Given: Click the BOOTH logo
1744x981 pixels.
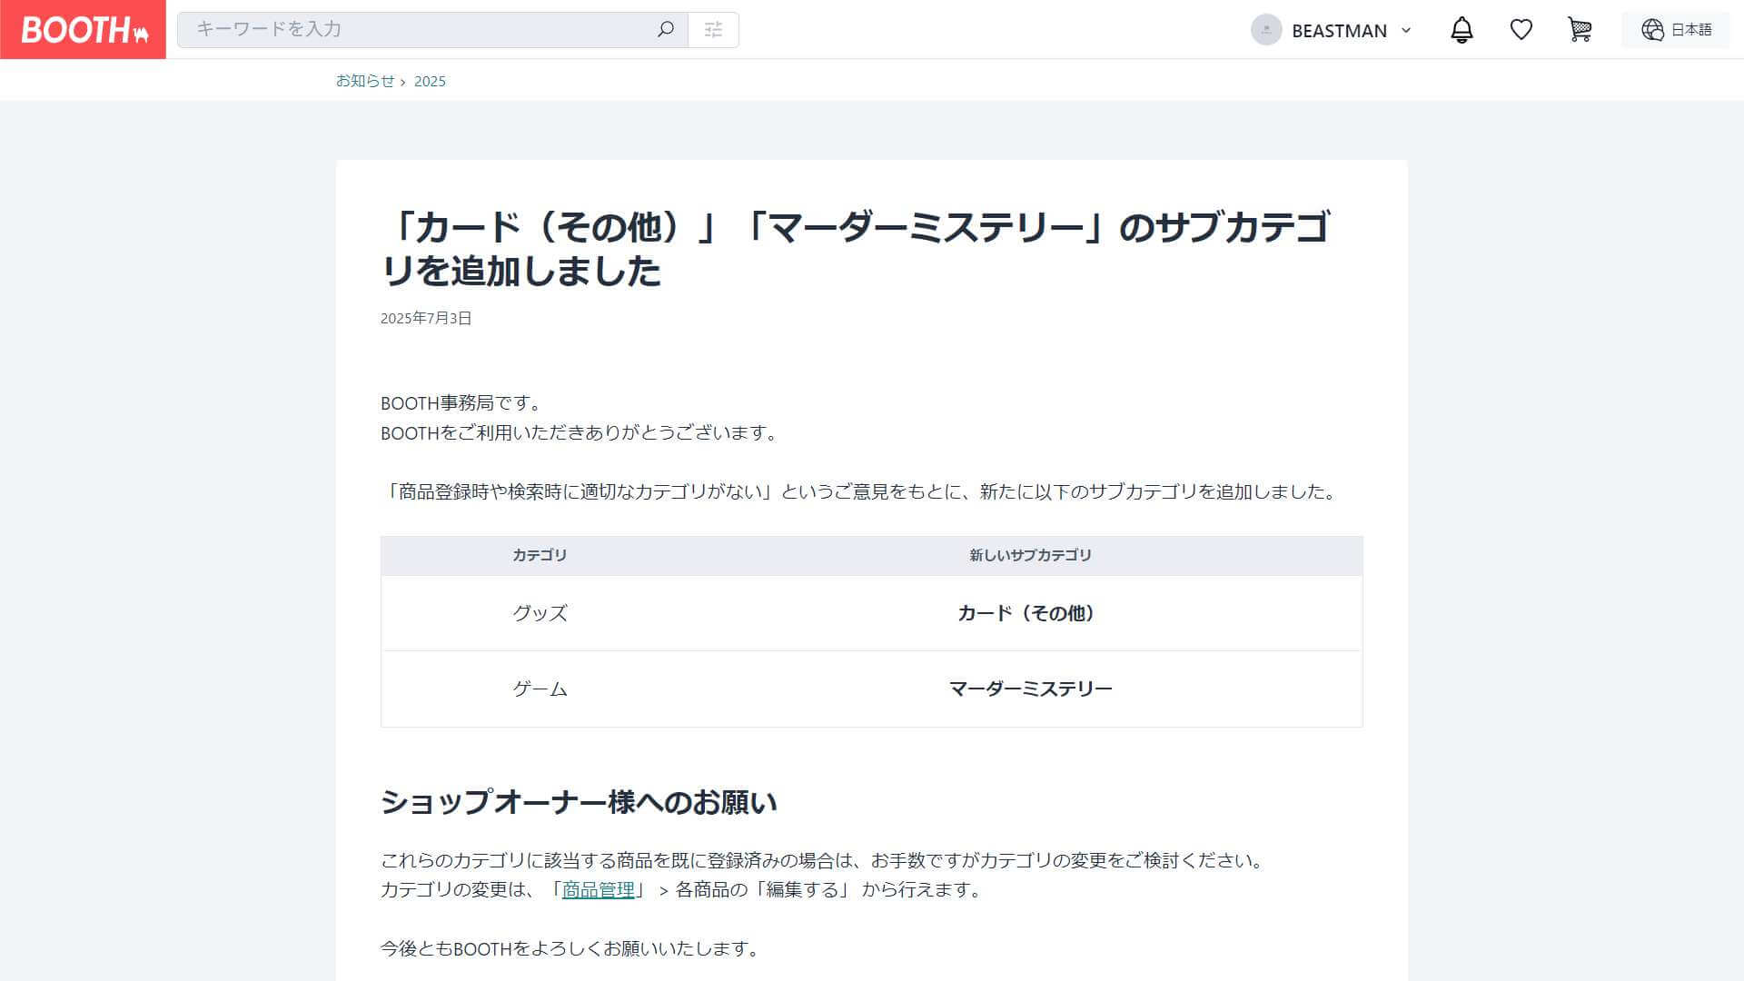Looking at the screenshot, I should tap(83, 29).
